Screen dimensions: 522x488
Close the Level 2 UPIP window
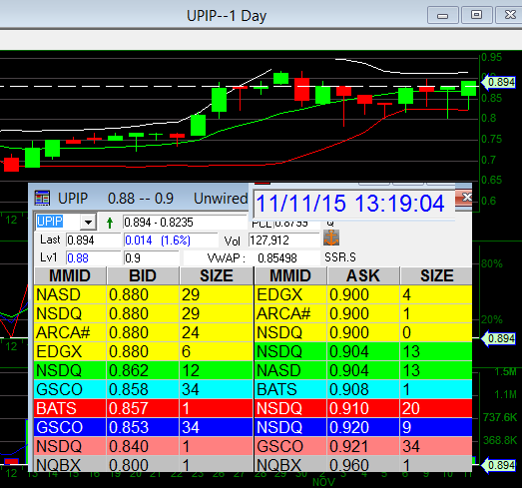point(464,198)
